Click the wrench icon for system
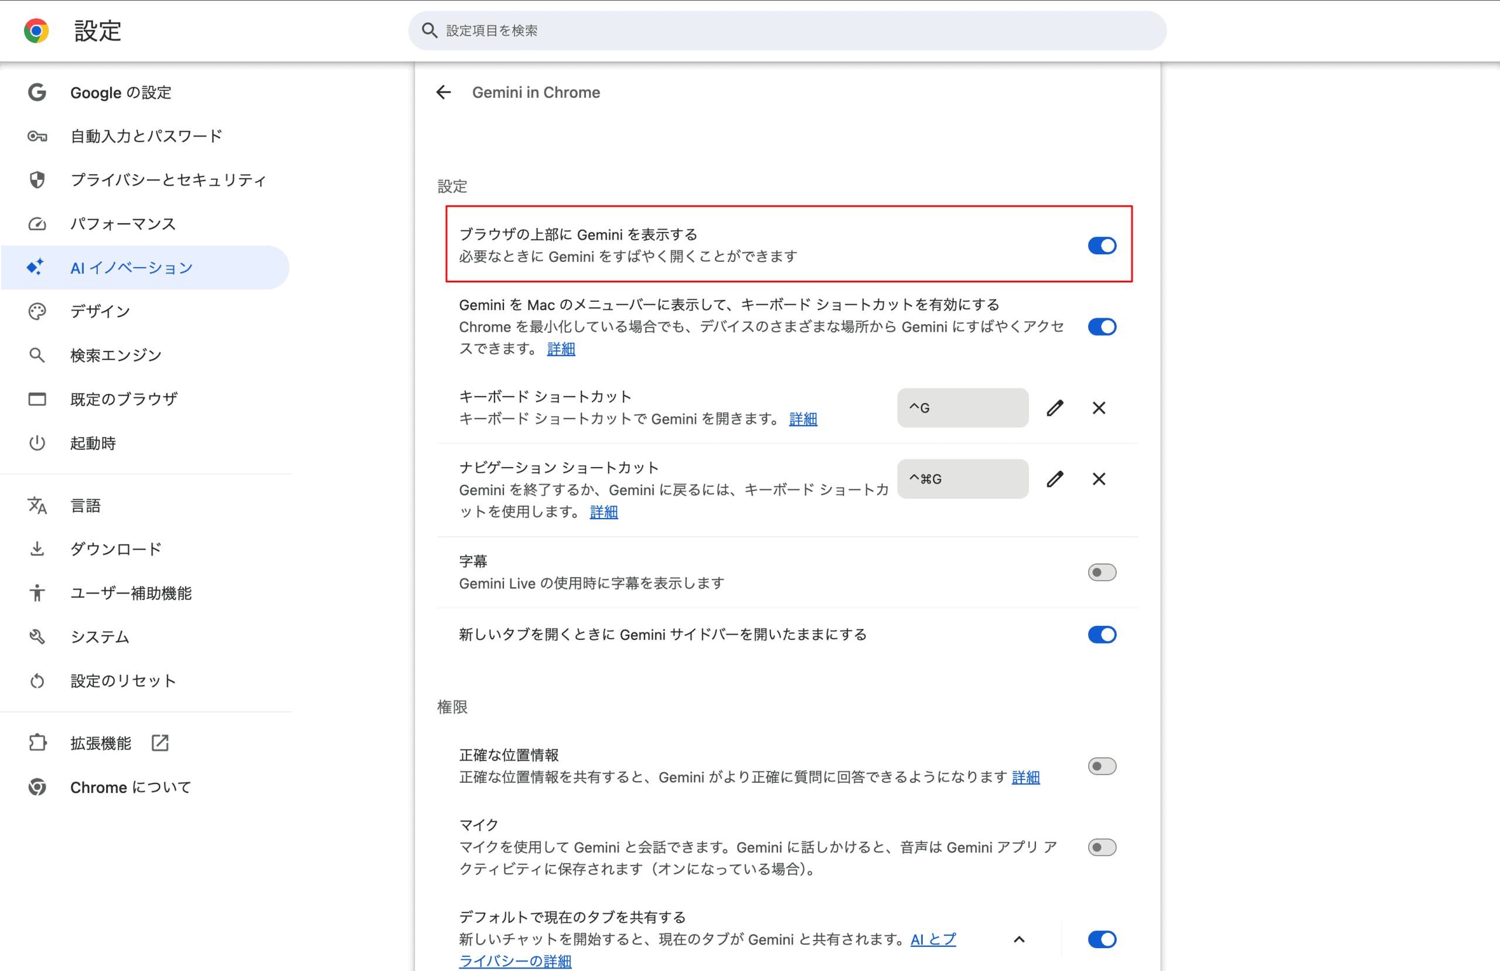Viewport: 1500px width, 971px height. [x=37, y=637]
